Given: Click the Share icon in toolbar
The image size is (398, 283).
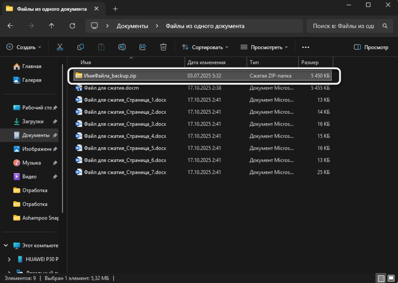Looking at the screenshot, I should pos(143,47).
